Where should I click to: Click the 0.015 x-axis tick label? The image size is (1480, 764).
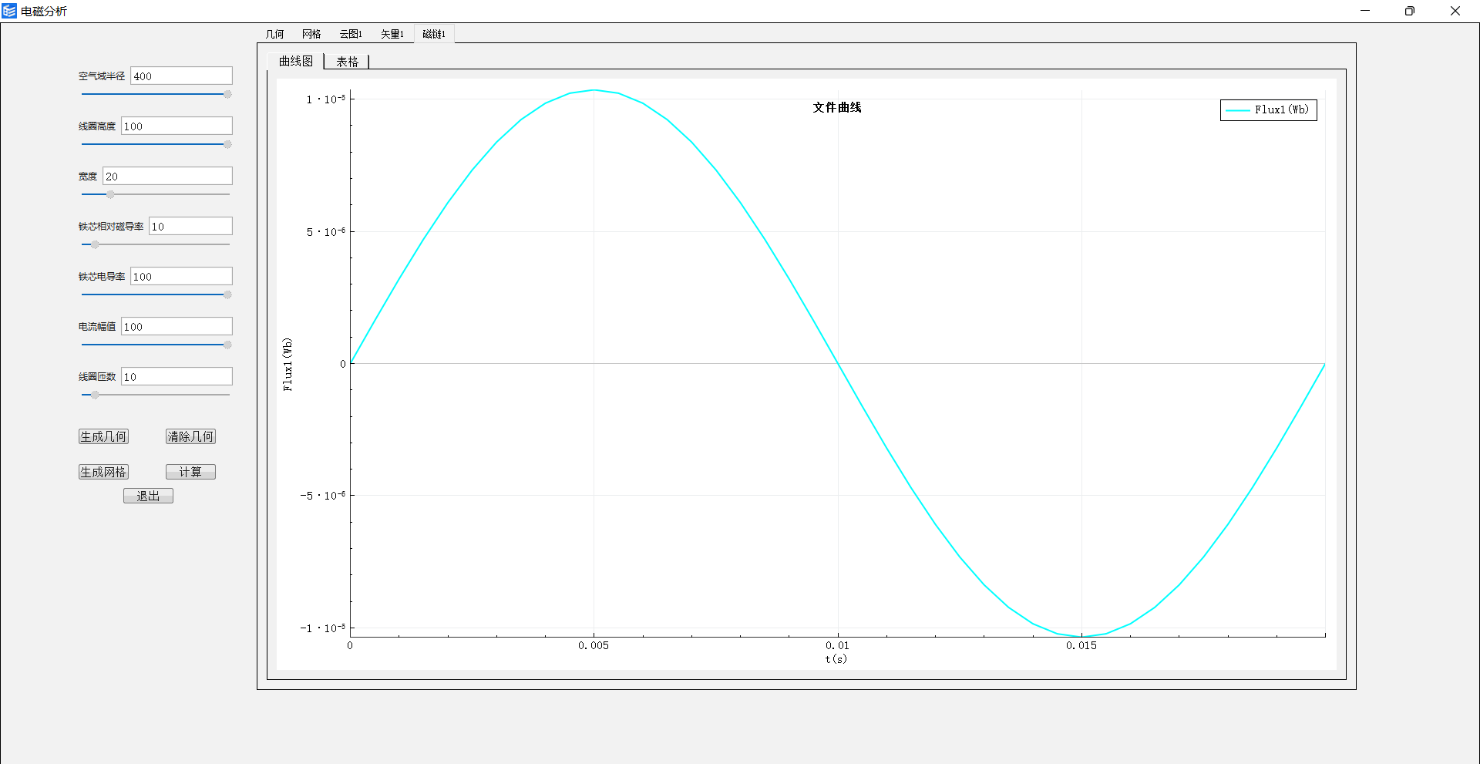[x=1081, y=645]
